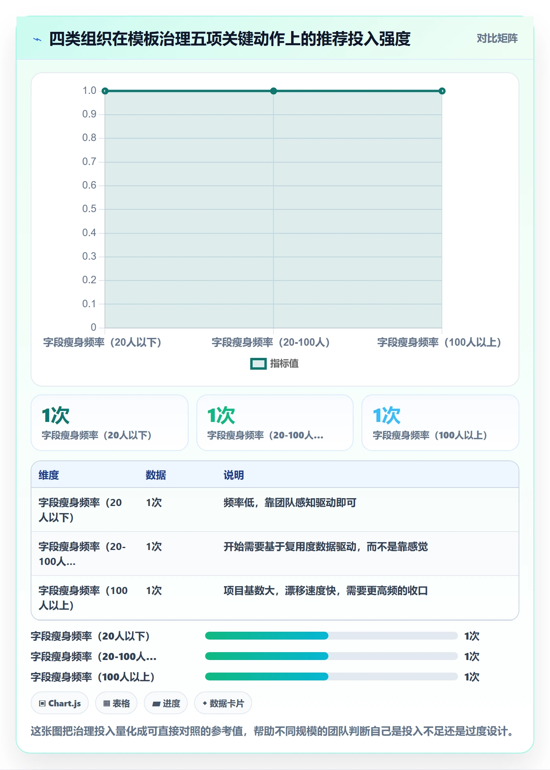Click the lightning bolt icon beside the title
550x770 pixels.
(37, 39)
